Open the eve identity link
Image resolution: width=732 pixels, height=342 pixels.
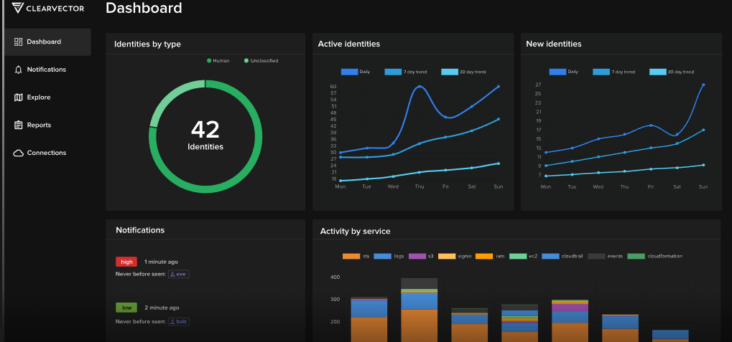tap(181, 274)
